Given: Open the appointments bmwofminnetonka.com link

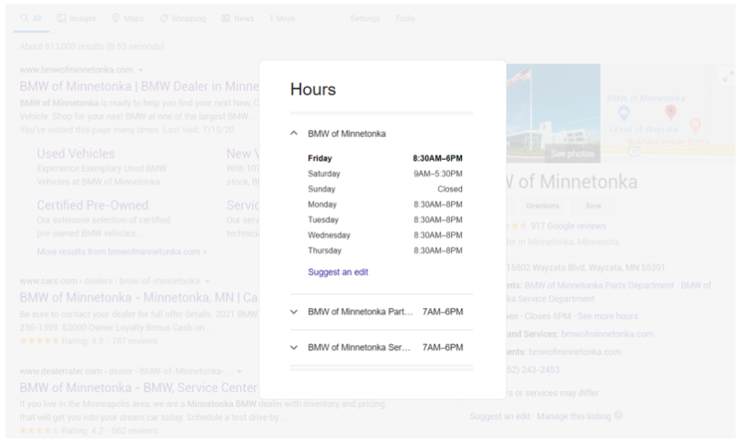Looking at the screenshot, I should [x=575, y=351].
